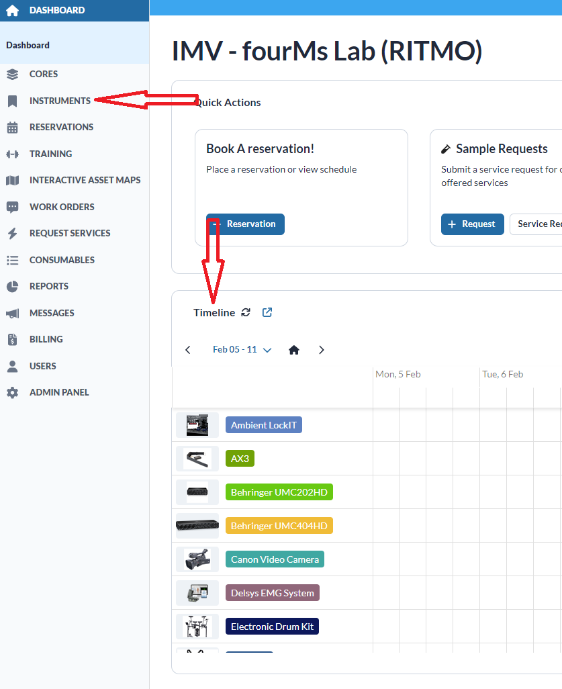Open Instruments in the sidebar menu
The width and height of the screenshot is (562, 689).
[60, 101]
